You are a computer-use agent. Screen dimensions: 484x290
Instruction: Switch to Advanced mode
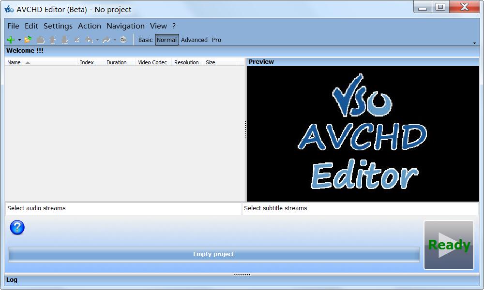pos(194,40)
